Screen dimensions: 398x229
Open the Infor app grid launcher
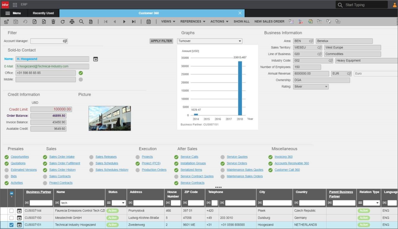pos(15,5)
